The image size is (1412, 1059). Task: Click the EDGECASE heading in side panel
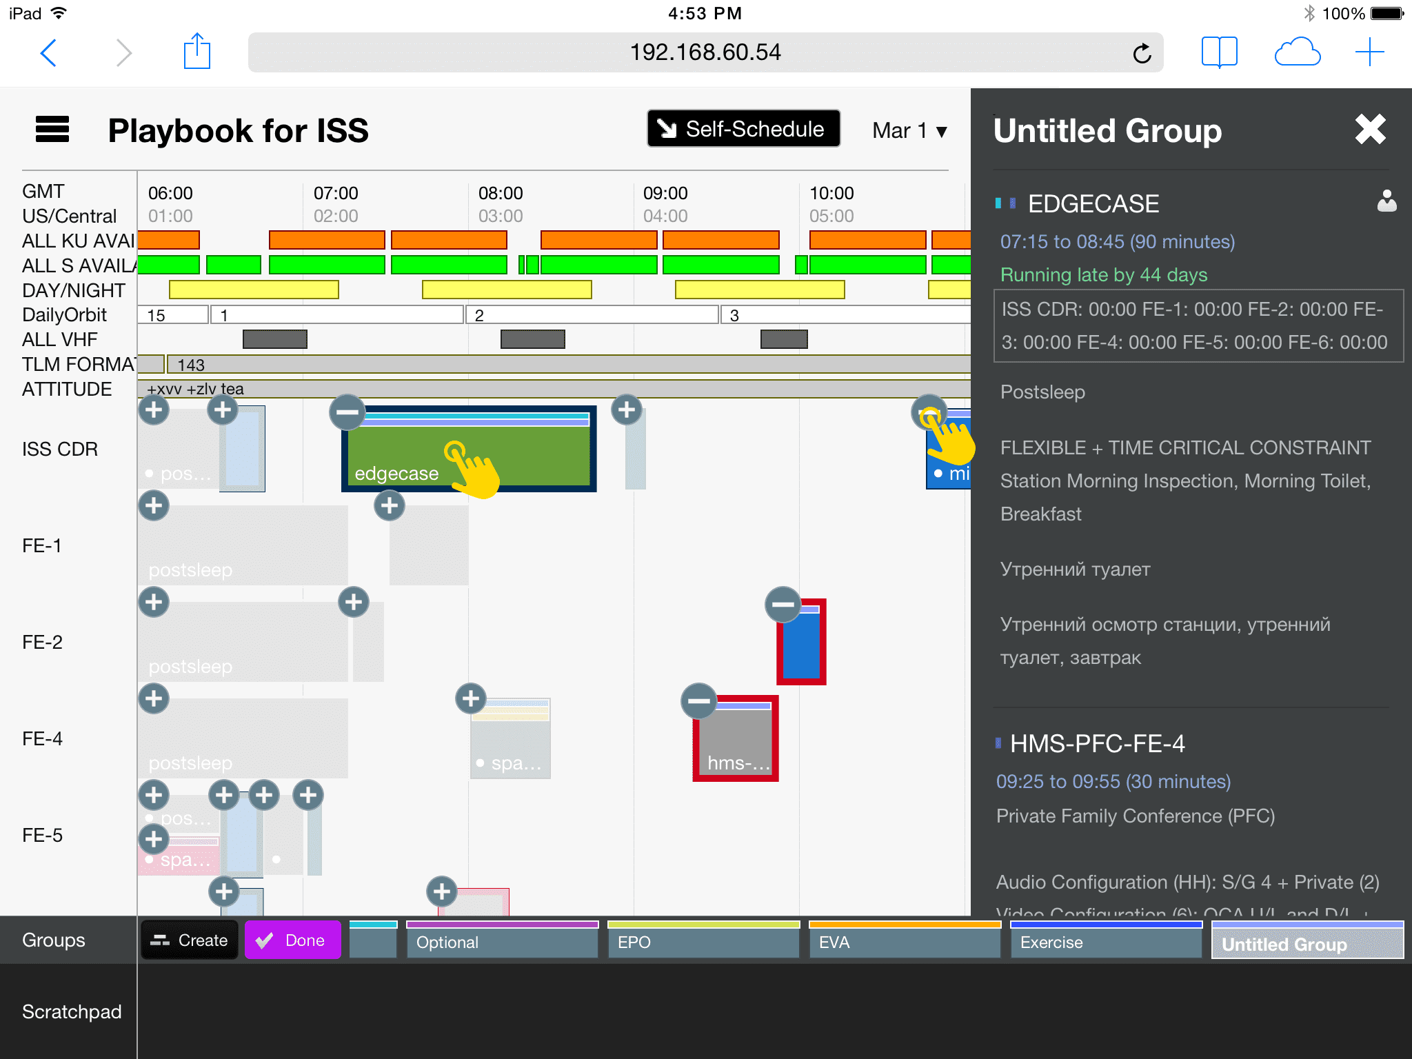(x=1093, y=203)
